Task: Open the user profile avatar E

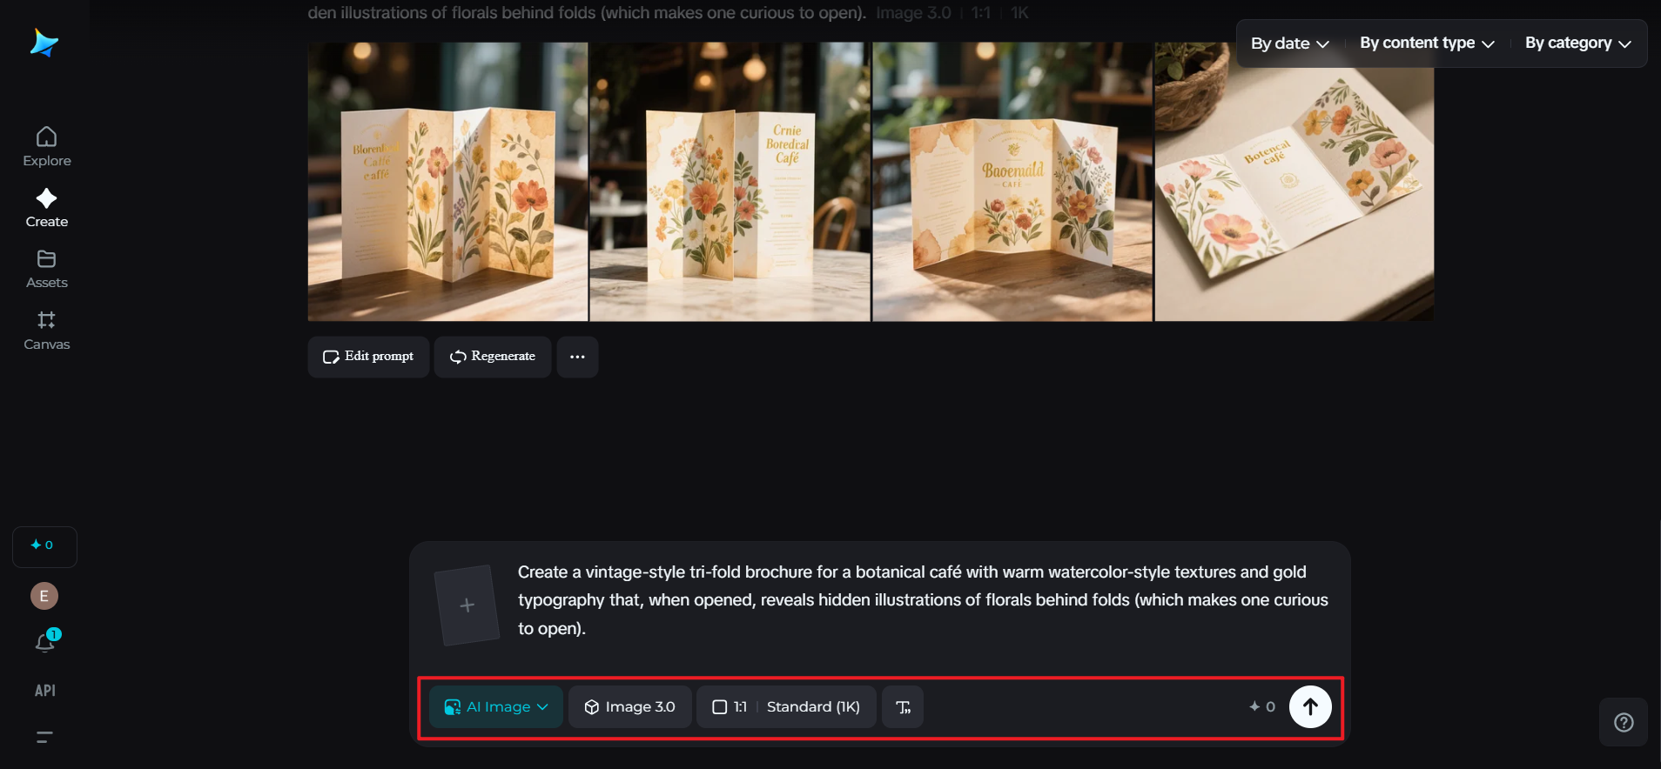Action: click(44, 596)
